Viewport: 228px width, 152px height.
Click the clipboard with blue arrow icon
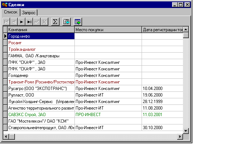66,22
